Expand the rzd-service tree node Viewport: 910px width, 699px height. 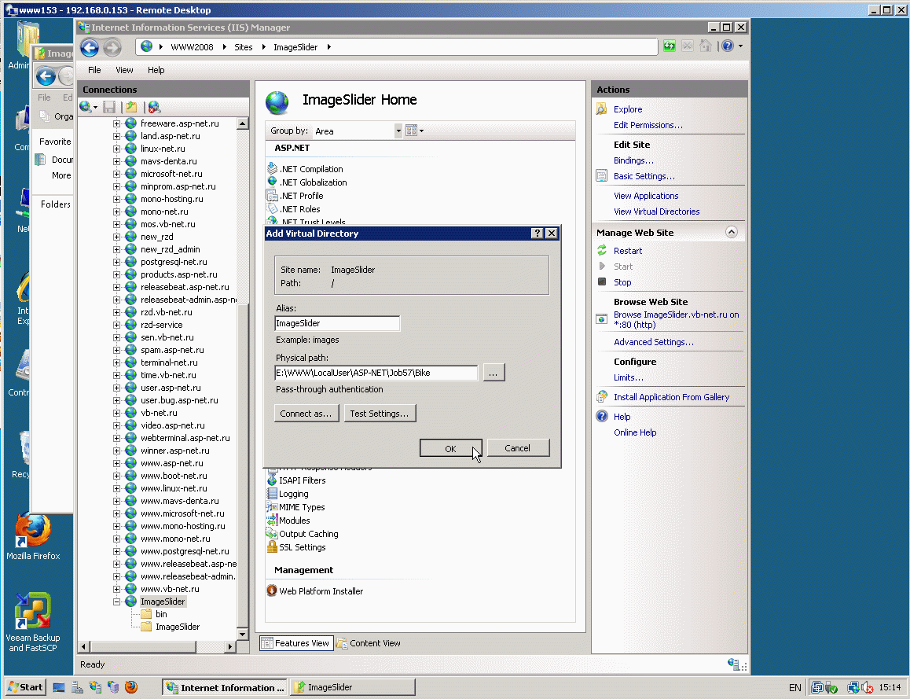pyautogui.click(x=116, y=325)
